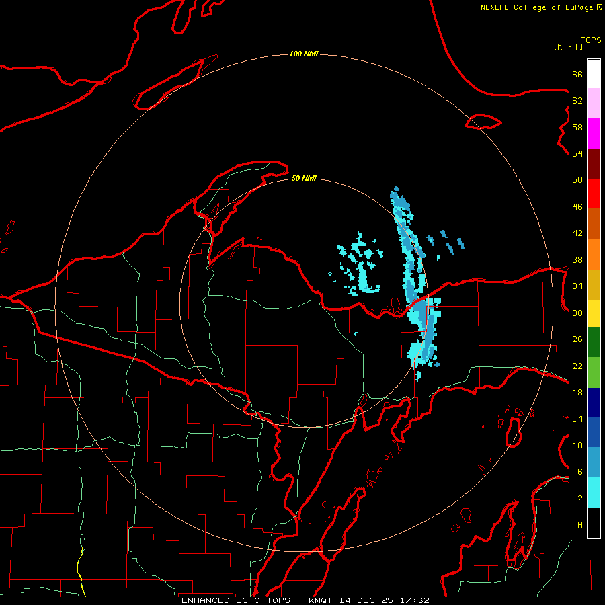The height and width of the screenshot is (605, 605).
Task: Click the cyan legend swatch near 2
Action: 594,493
